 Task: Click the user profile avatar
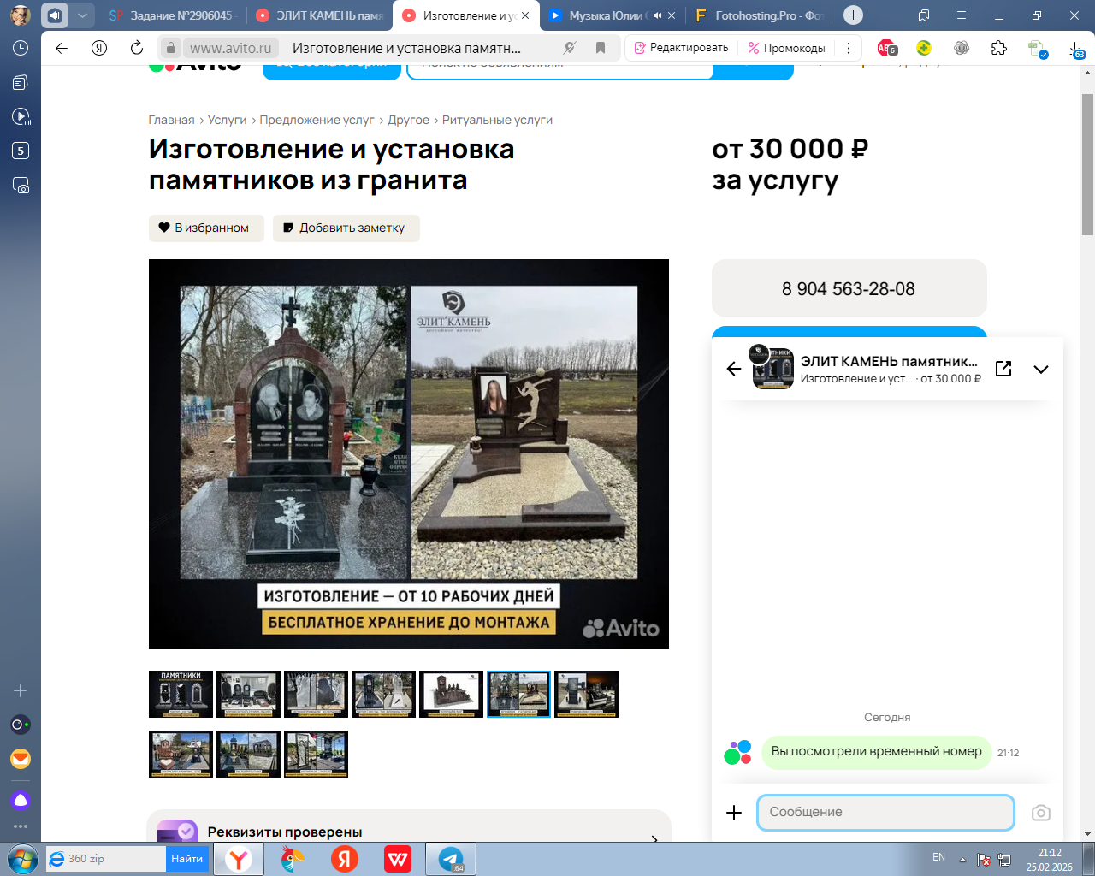pyautogui.click(x=21, y=15)
